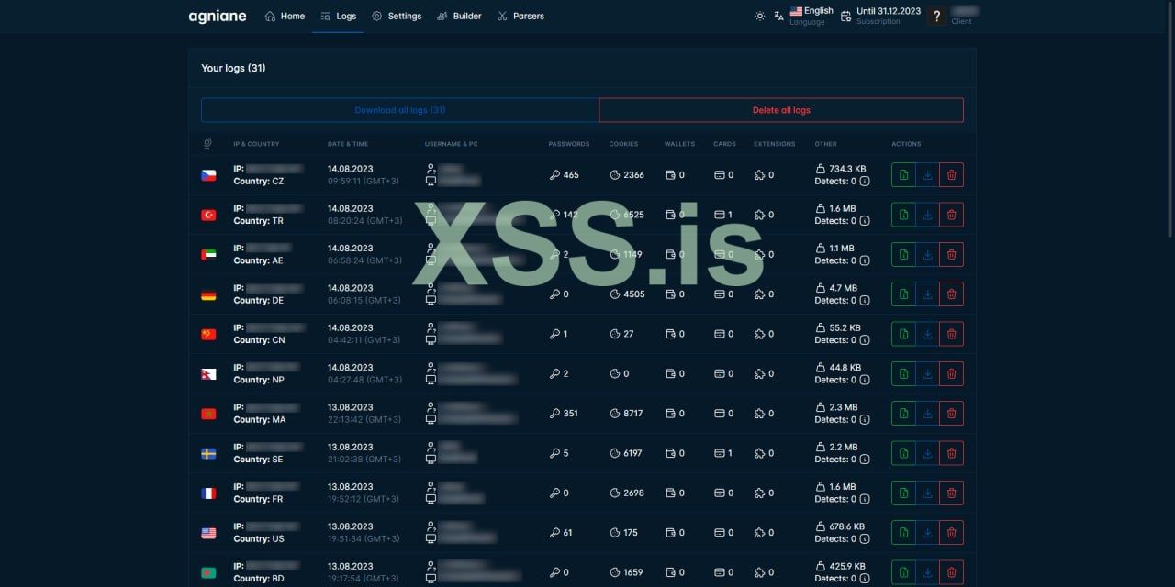Open the Home tab
The image size is (1175, 587).
pyautogui.click(x=285, y=16)
